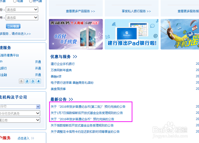
Task: Click 开通 in the 户 row
Action: point(38,62)
